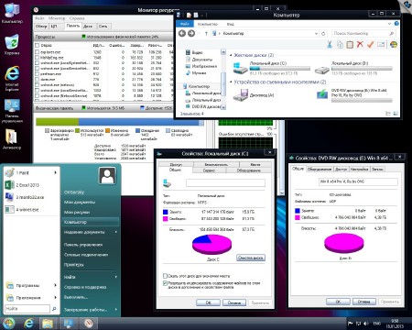Open Internet Explorer desktop icon

tap(12, 79)
